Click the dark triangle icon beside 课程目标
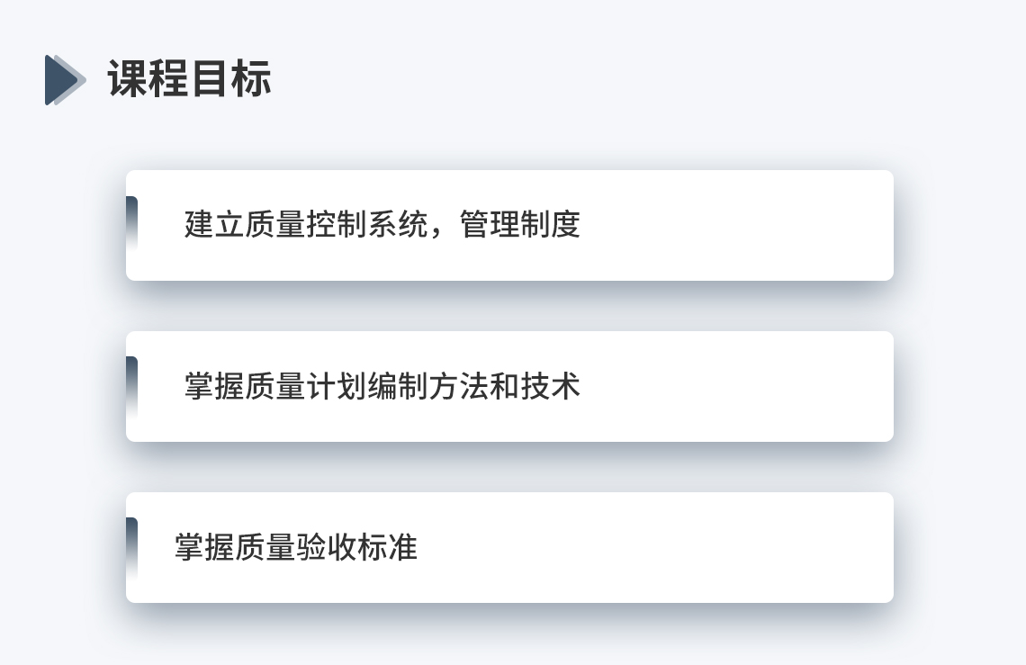The height and width of the screenshot is (665, 1026). 65,80
